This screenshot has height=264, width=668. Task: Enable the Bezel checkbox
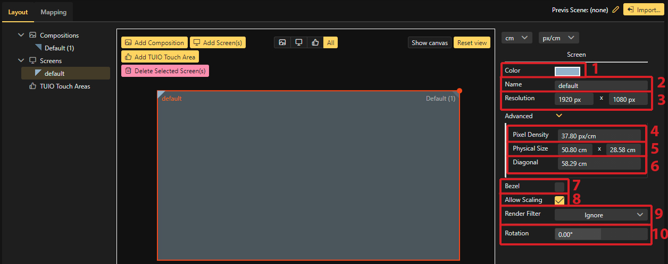coord(559,187)
